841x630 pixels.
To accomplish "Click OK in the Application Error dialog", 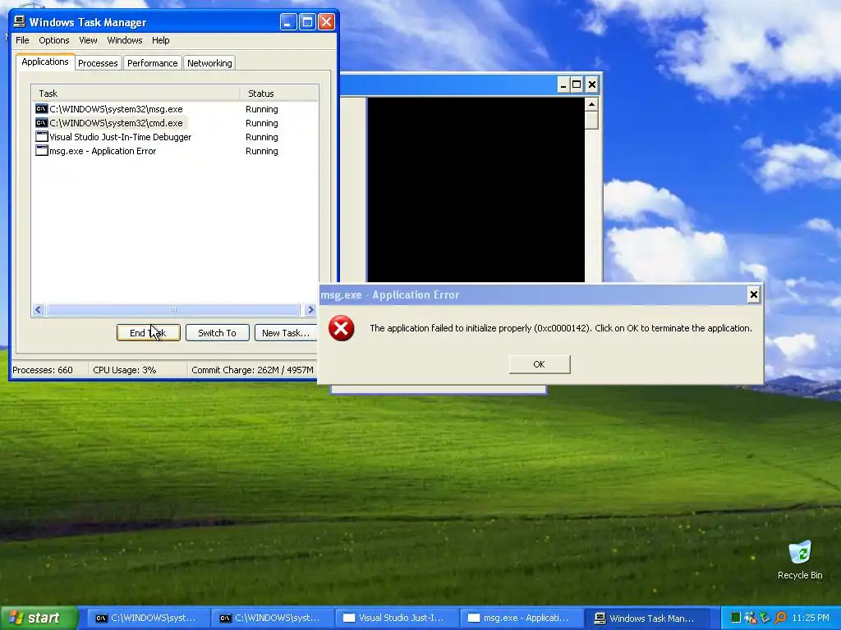I will [539, 364].
